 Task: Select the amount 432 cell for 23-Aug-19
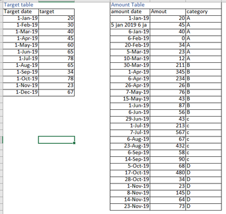(x=168, y=146)
